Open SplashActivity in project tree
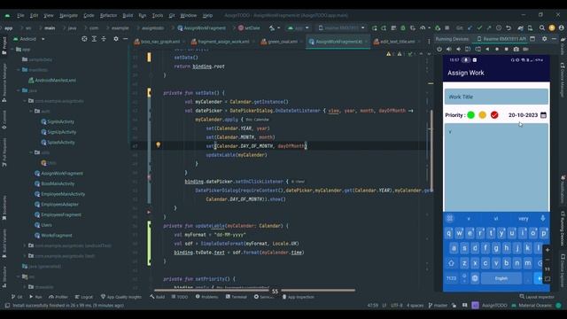This screenshot has width=567, height=319. (58, 142)
